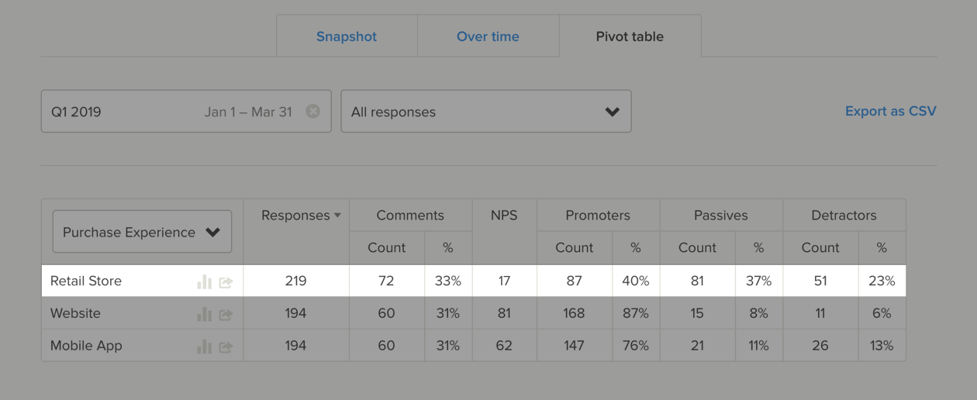
Task: Switch to the Snapshot tab
Action: click(x=347, y=36)
